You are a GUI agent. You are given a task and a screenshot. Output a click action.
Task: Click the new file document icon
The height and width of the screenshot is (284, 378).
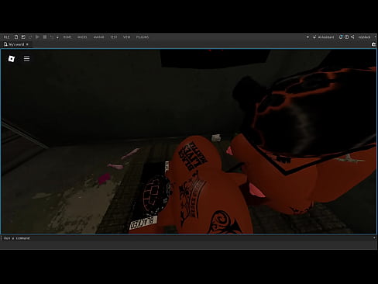coord(16,37)
